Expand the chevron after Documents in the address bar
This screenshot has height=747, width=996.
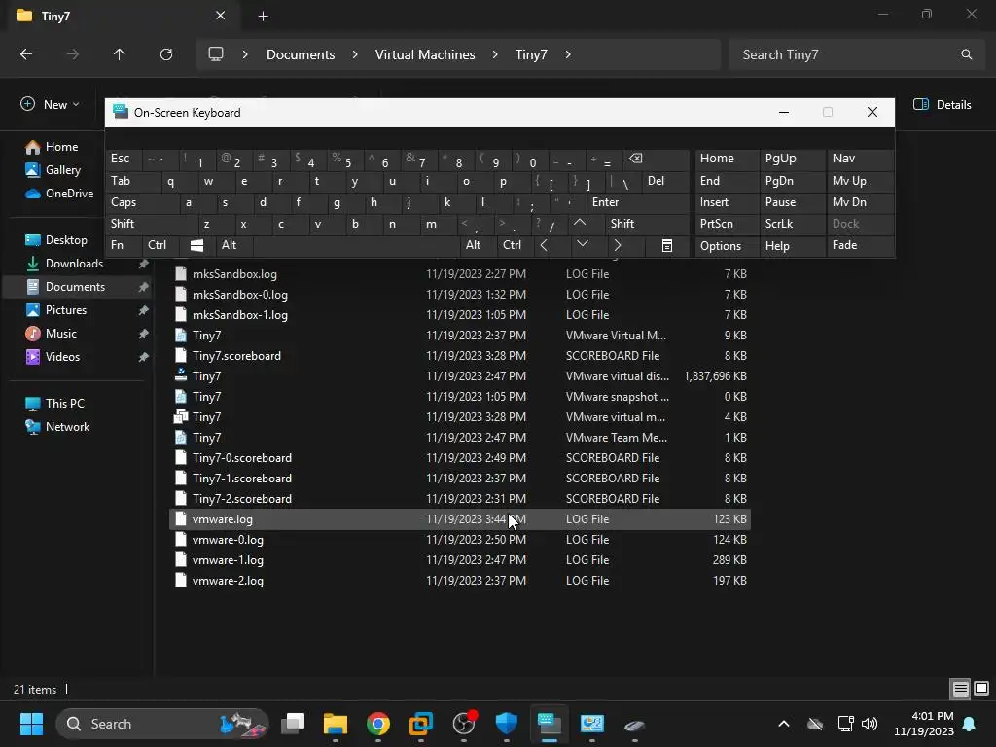[355, 54]
